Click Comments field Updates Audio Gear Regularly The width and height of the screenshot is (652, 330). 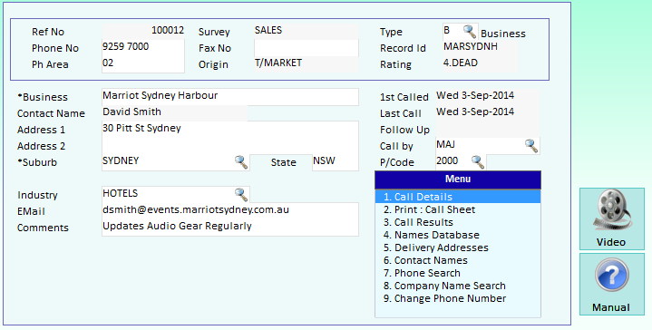click(x=230, y=227)
